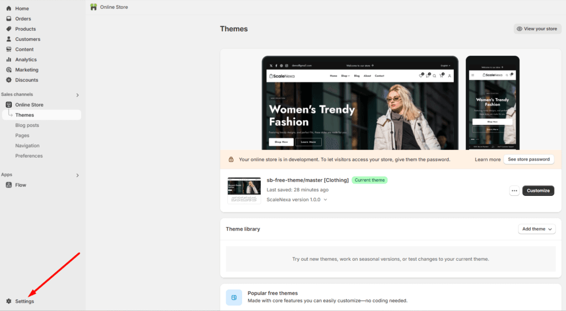Click the Settings gear icon
This screenshot has width=566, height=311.
pyautogui.click(x=9, y=301)
